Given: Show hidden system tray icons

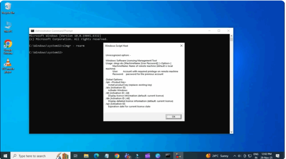Looking at the screenshot, I should tap(235, 156).
